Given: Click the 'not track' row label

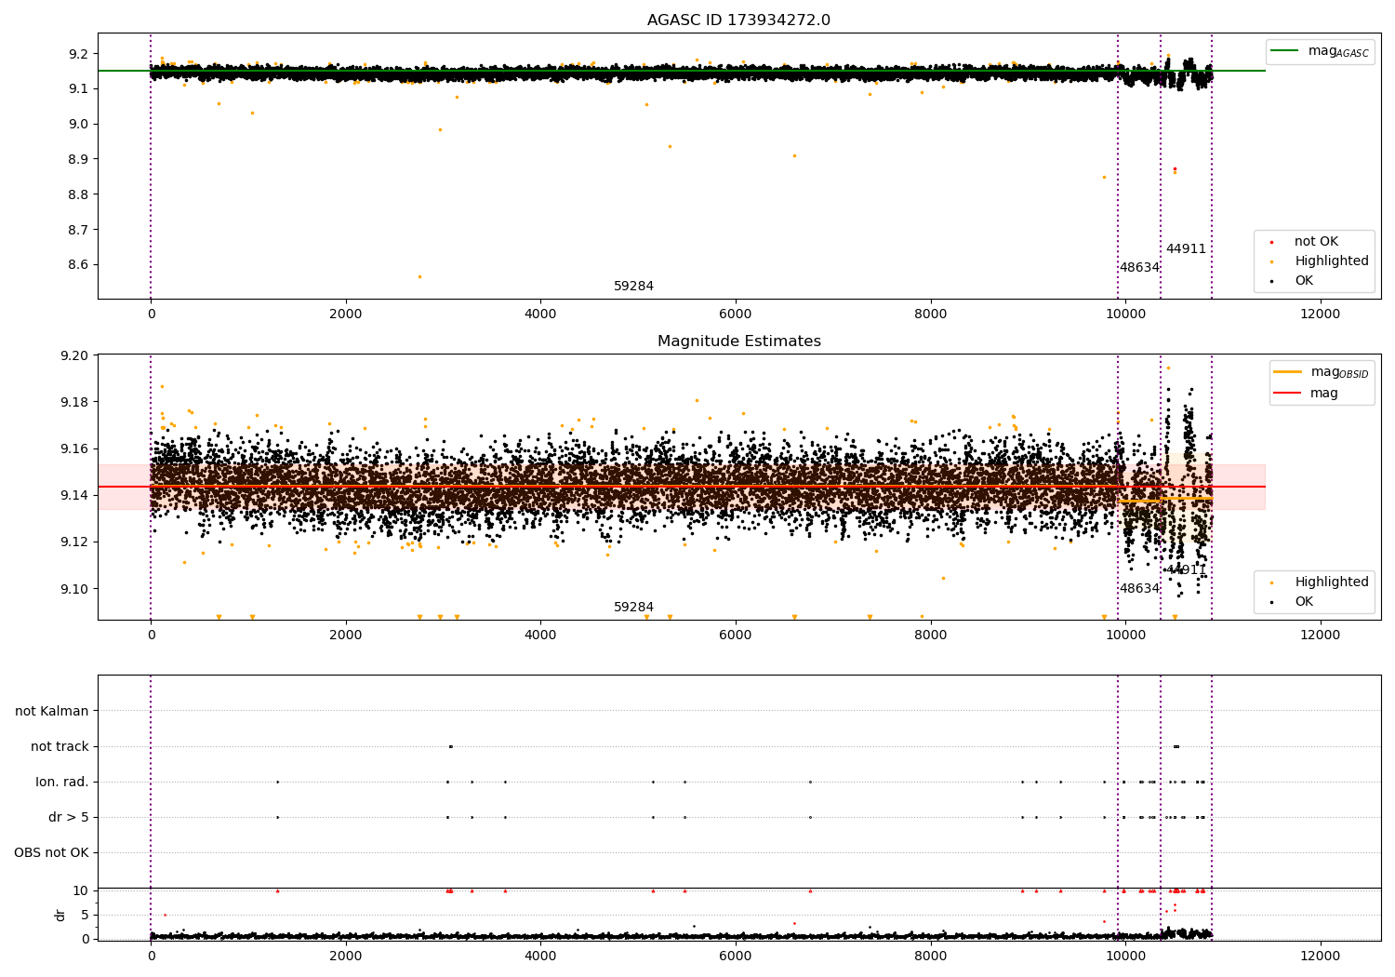Looking at the screenshot, I should 60,747.
